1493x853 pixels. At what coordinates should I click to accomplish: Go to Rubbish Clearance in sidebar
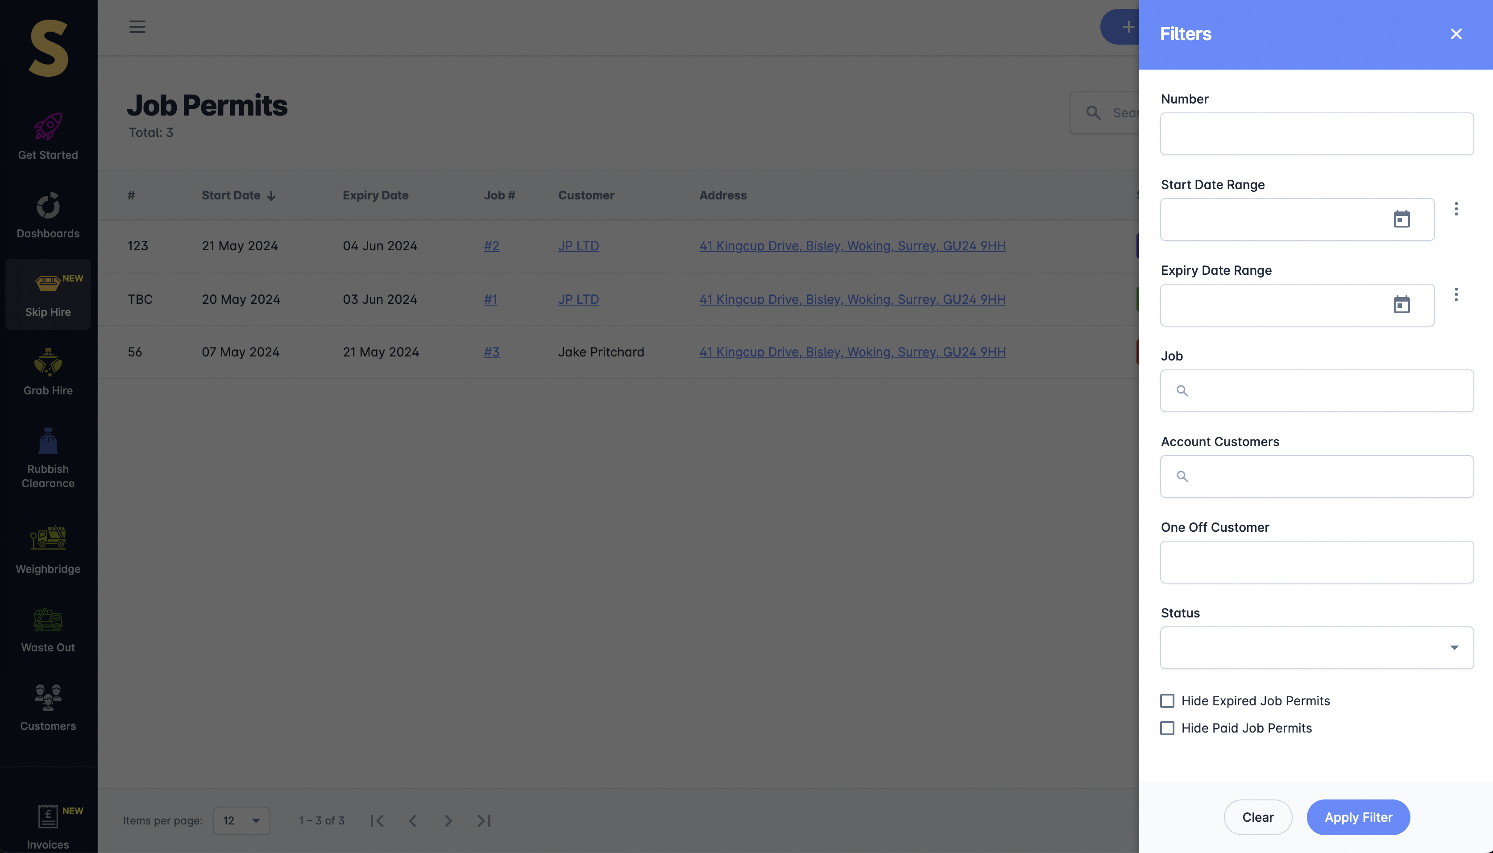(48, 458)
